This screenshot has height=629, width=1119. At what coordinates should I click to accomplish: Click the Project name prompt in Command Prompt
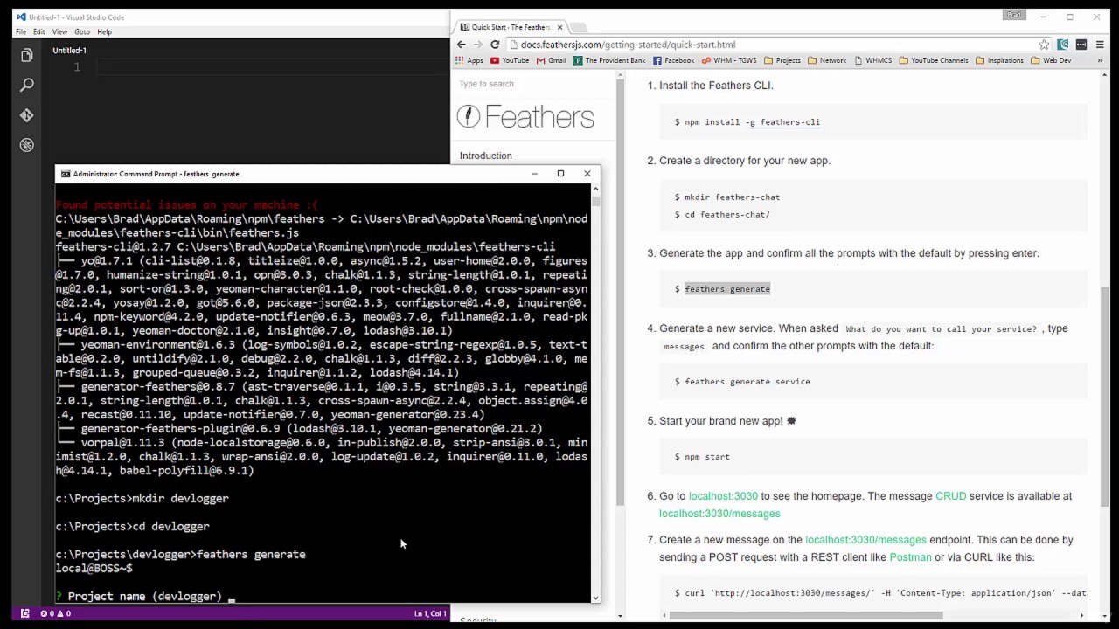click(144, 597)
